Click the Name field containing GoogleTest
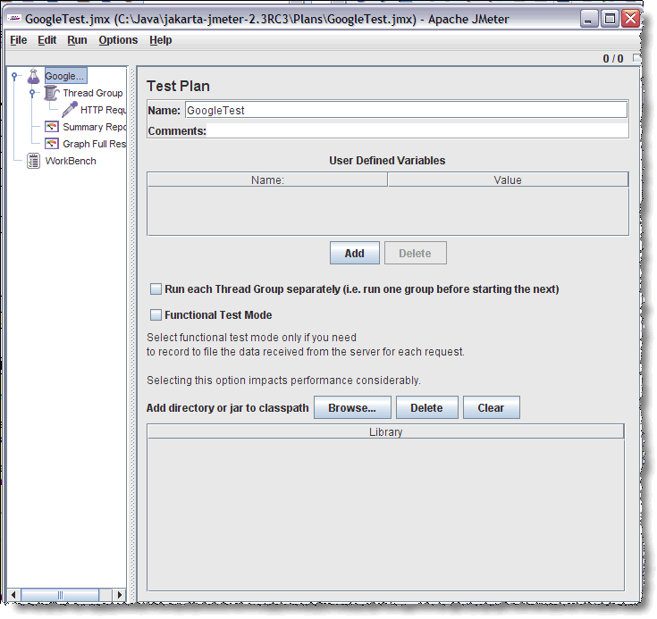This screenshot has width=657, height=619. tap(405, 111)
